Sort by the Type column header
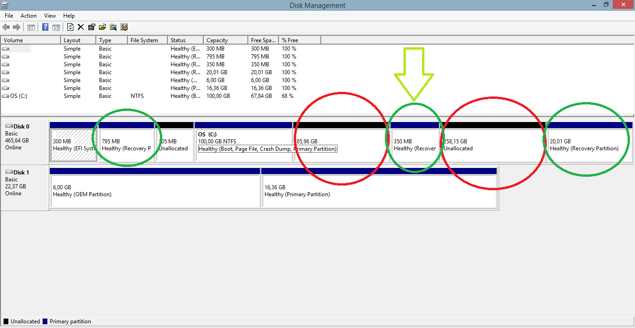635x328 pixels. pos(112,40)
